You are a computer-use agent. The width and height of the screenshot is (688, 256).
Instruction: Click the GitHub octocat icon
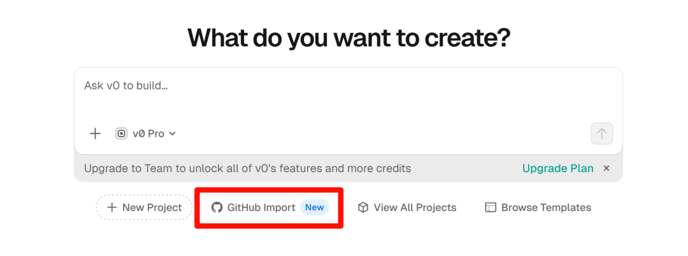pyautogui.click(x=217, y=208)
